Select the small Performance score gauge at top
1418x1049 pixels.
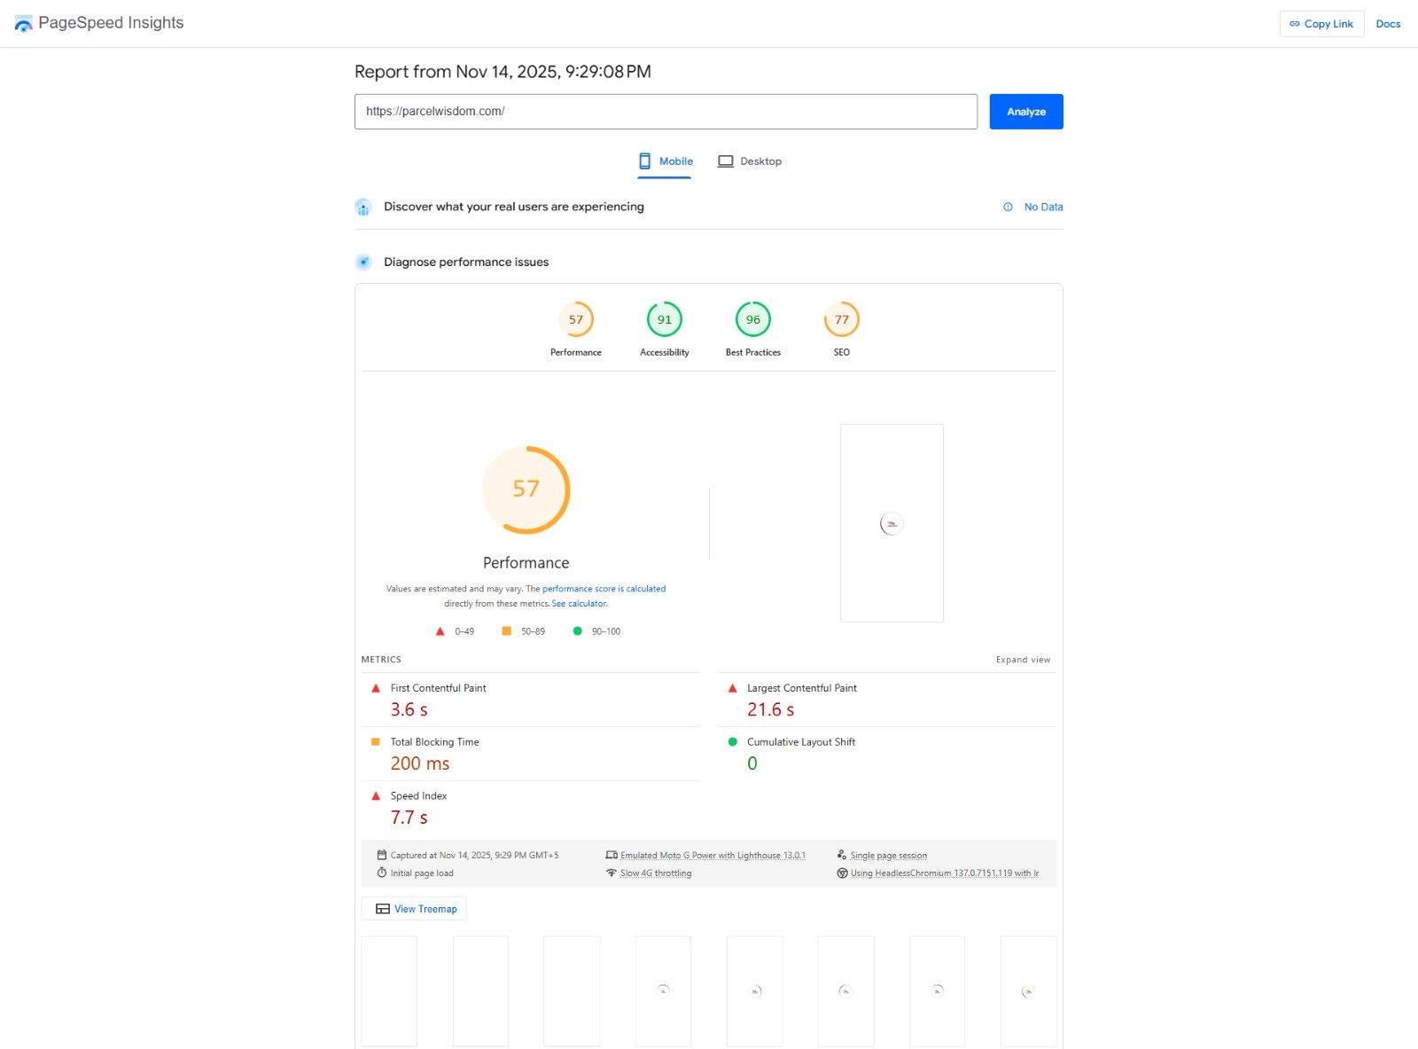pos(576,320)
